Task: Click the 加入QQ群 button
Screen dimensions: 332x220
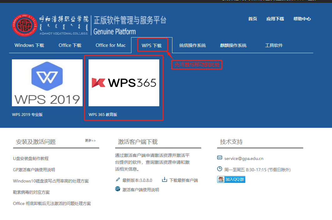Action: (x=231, y=179)
